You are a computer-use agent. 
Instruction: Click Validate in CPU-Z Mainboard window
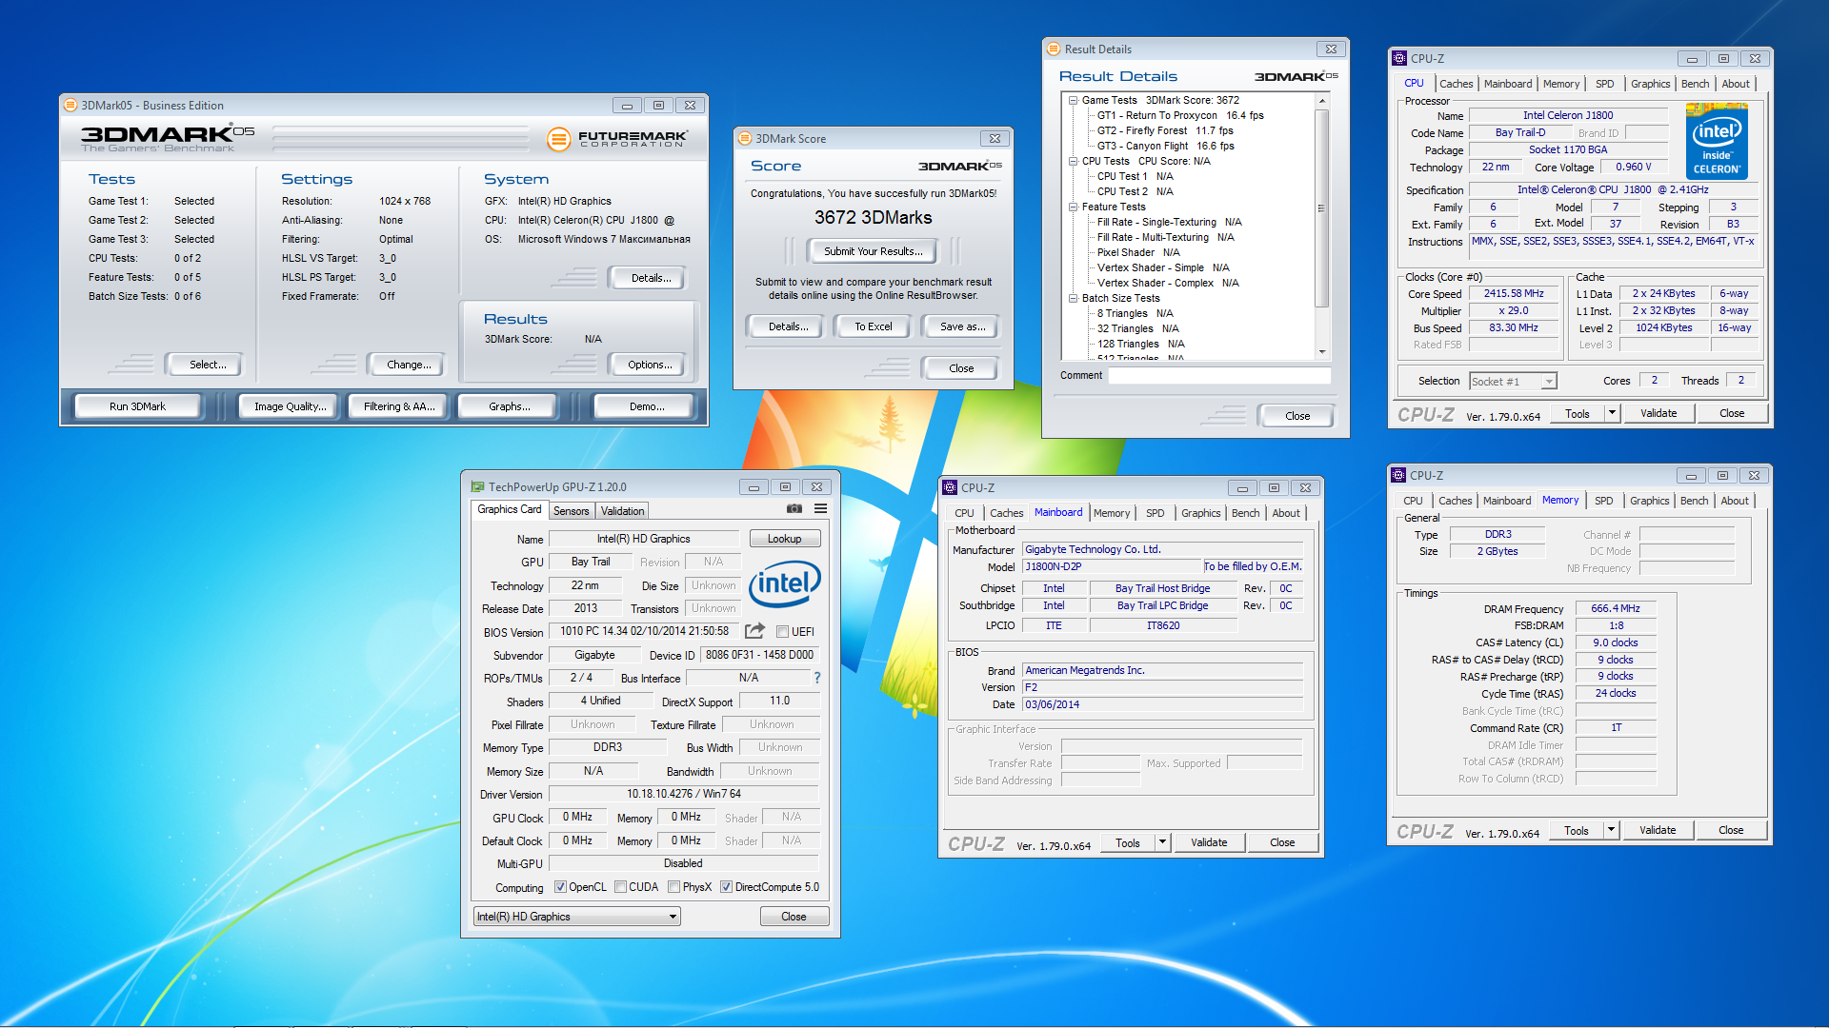coord(1208,842)
